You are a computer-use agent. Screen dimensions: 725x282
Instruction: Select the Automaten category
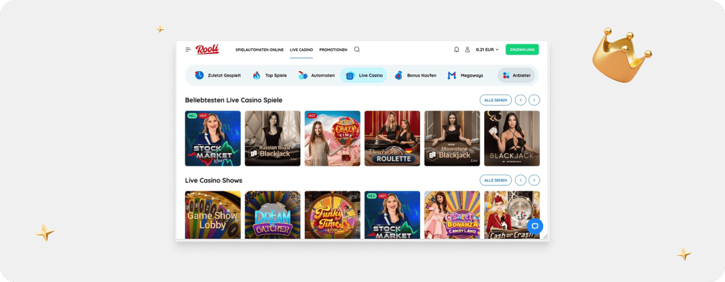tap(316, 75)
